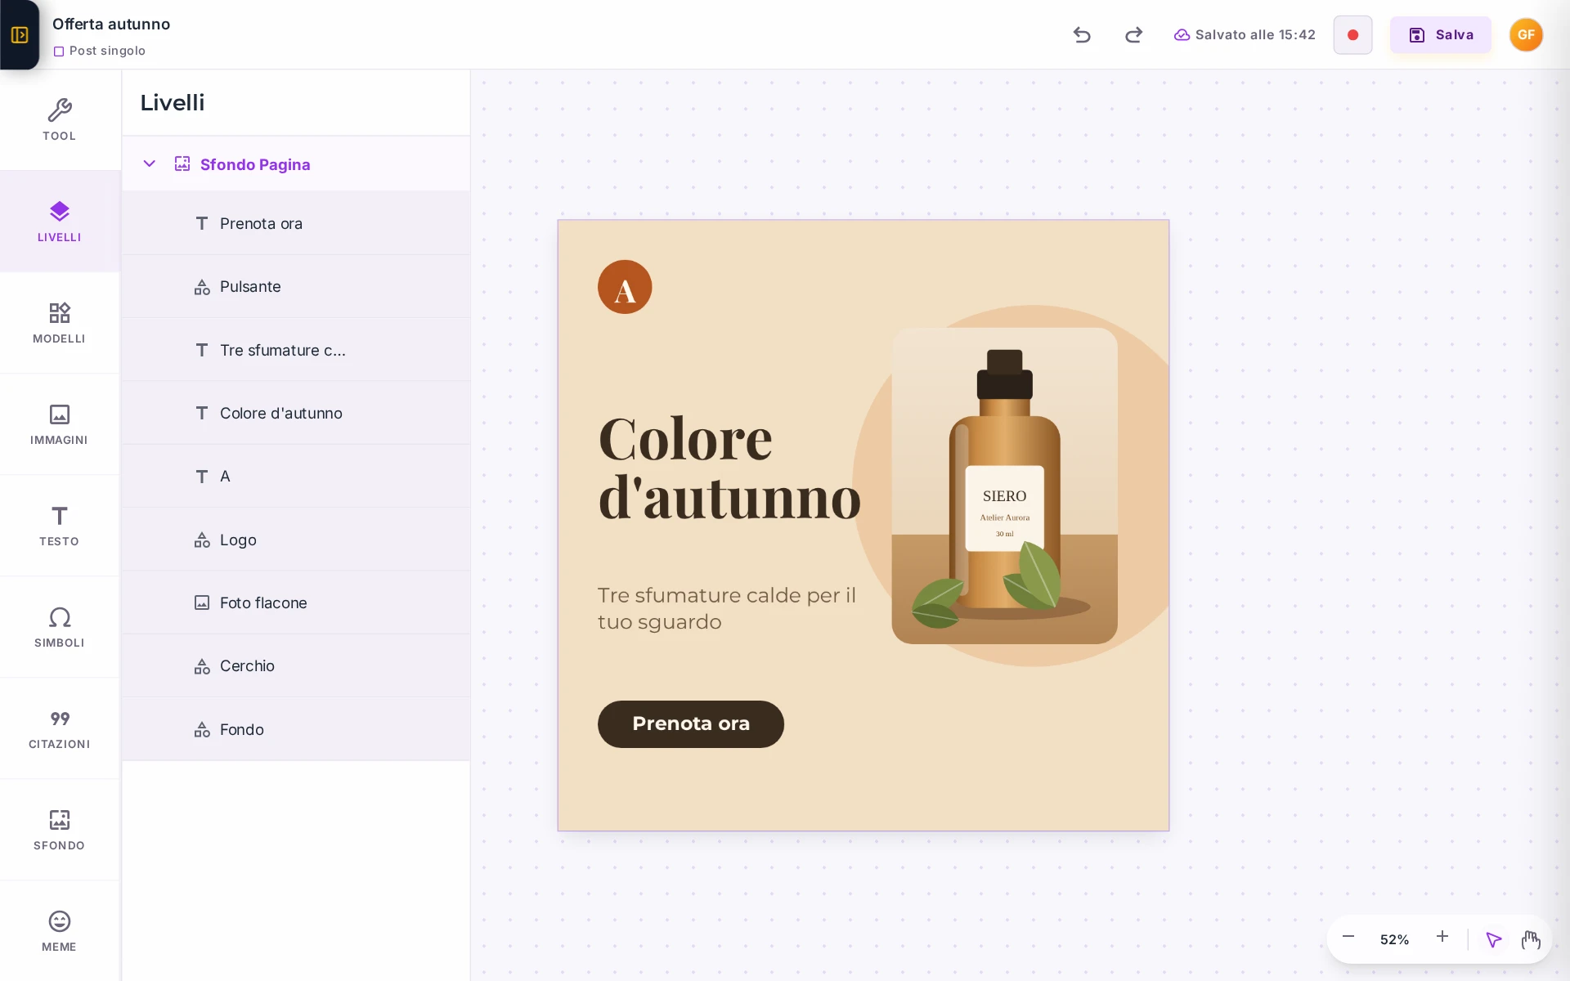The height and width of the screenshot is (981, 1570).
Task: Select the Colore d'autunno heading on canvas
Action: [729, 468]
